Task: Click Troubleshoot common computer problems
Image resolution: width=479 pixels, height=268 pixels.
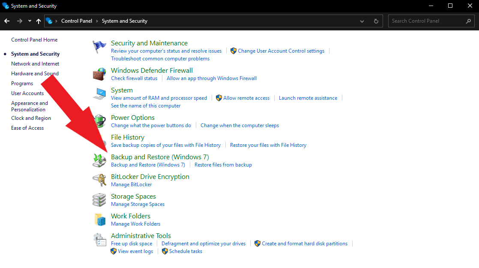Action: (160, 59)
